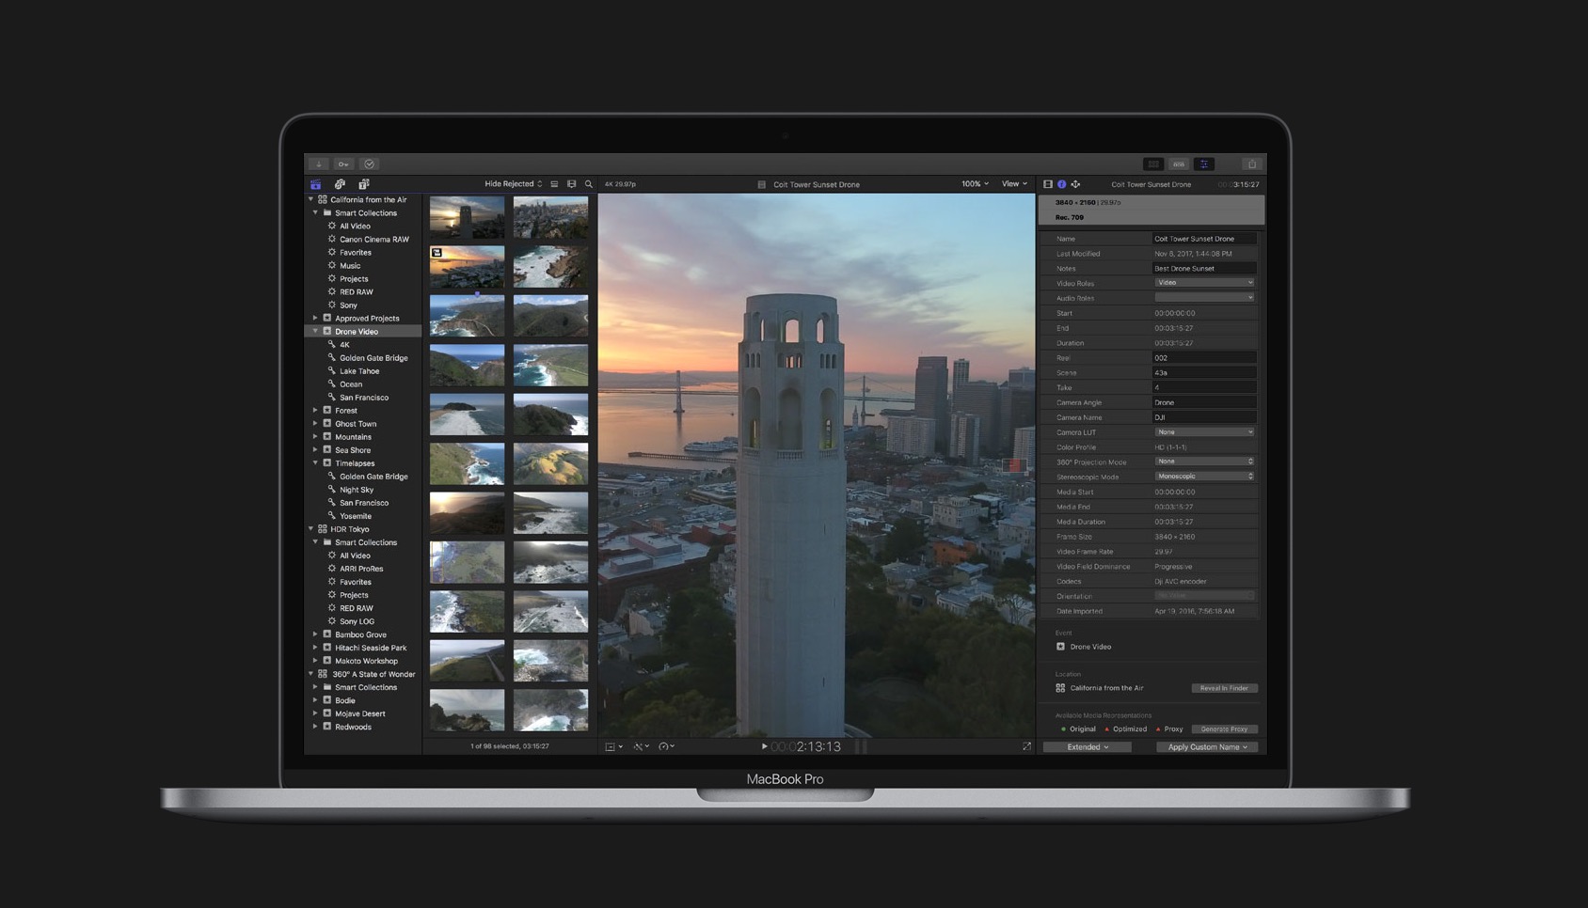Click the expand-viewer icon below the viewer
Image resolution: width=1588 pixels, height=908 pixels.
point(1025,745)
